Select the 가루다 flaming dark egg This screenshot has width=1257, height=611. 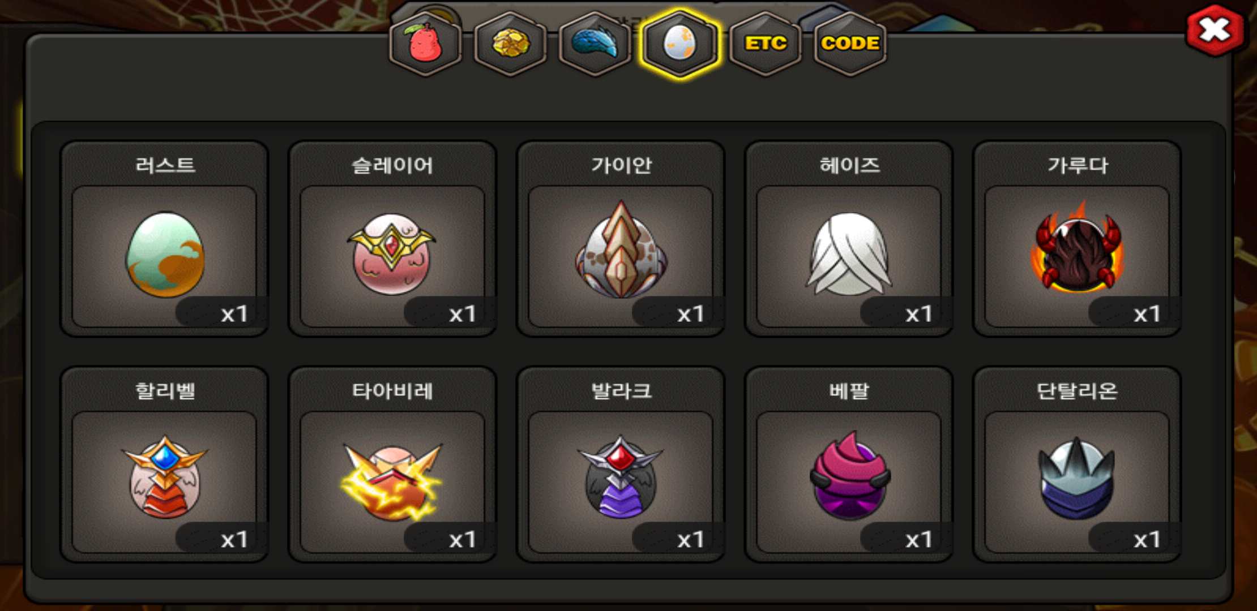(1077, 256)
